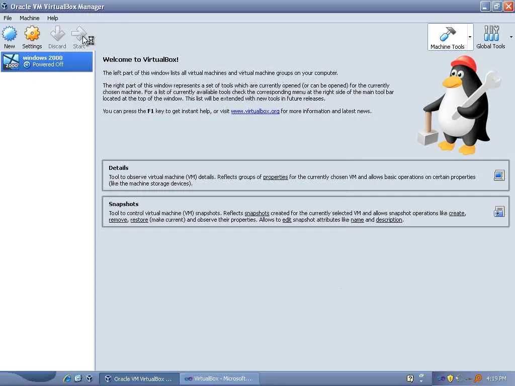Click the yellow security shield tray icon
Screen dimensions: 515x386
[x=450, y=378]
